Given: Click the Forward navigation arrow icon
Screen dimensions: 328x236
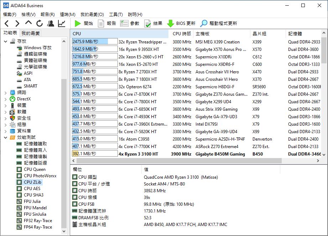Looking at the screenshot, I should (x=17, y=23).
